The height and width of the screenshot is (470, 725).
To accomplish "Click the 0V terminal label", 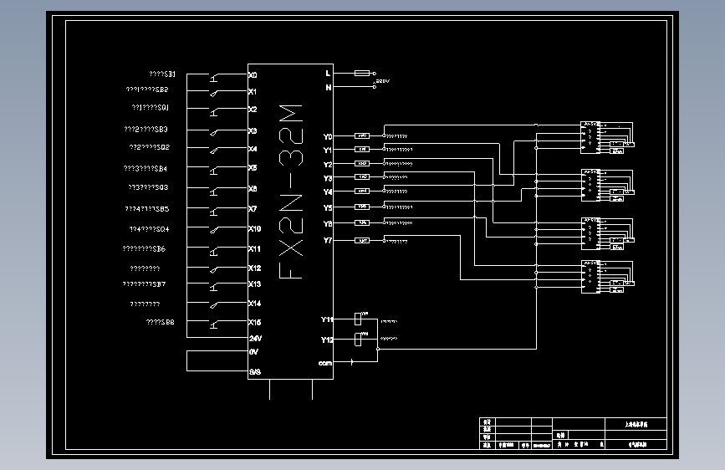I will tap(253, 352).
